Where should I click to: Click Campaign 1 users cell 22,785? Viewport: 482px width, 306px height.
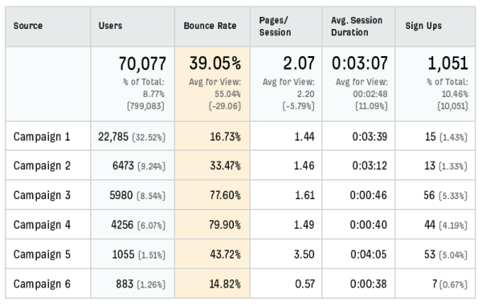(113, 137)
